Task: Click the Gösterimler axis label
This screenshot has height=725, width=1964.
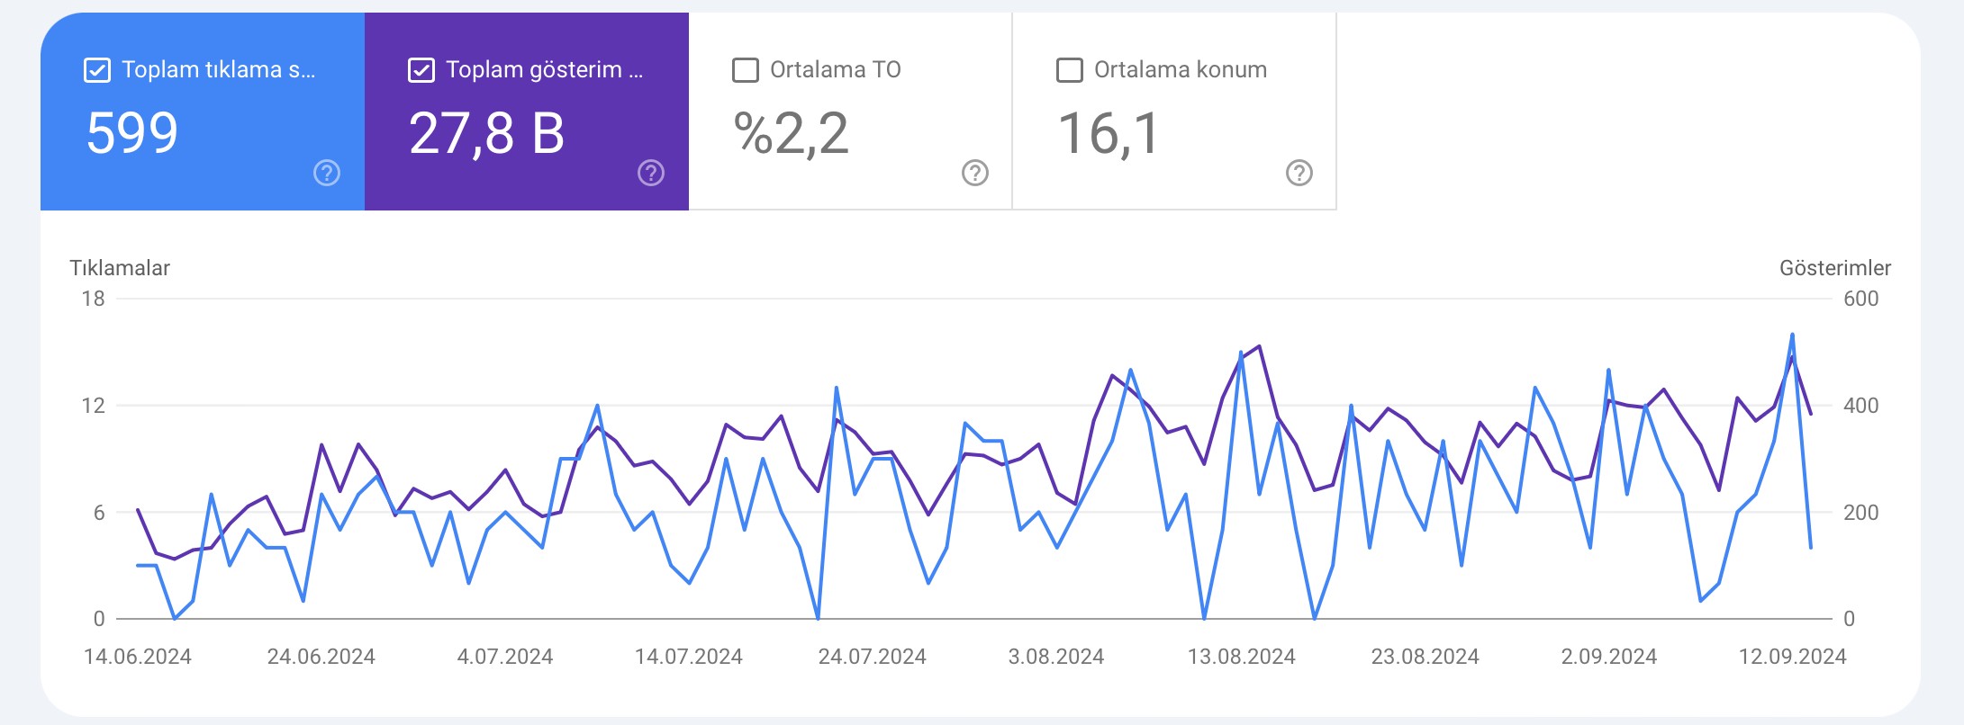Action: [x=1835, y=268]
